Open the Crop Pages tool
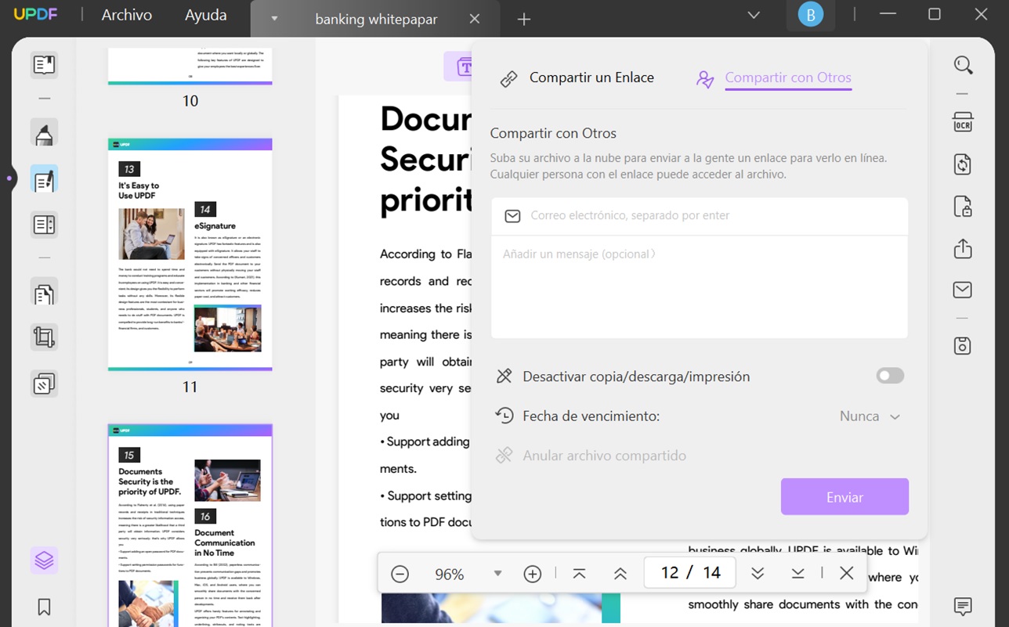The image size is (1009, 627). [x=44, y=337]
